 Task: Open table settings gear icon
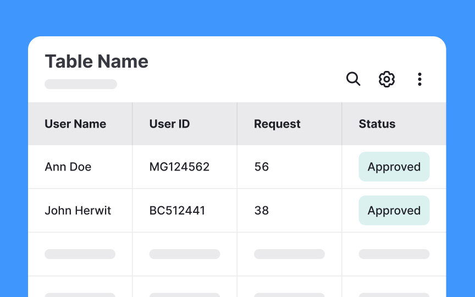pyautogui.click(x=386, y=79)
